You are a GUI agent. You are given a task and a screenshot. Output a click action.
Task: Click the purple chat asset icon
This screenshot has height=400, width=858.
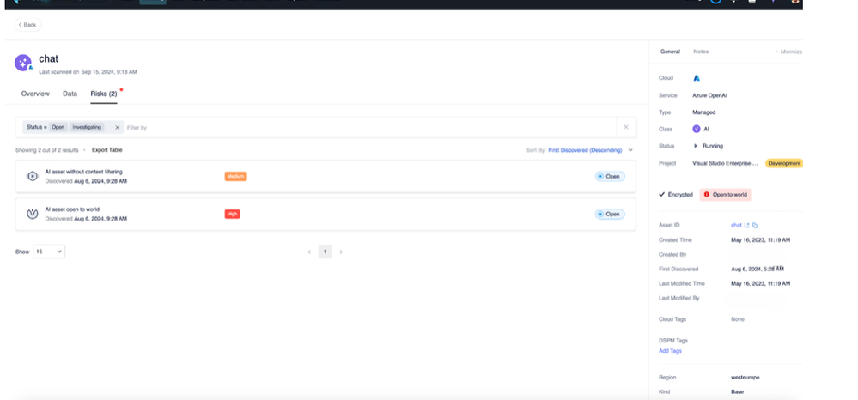[x=23, y=63]
